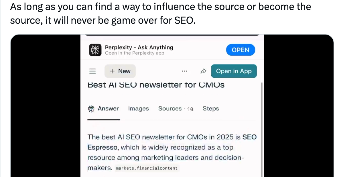This screenshot has width=343, height=177.
Task: Switch to the Steps tab
Action: [x=211, y=109]
